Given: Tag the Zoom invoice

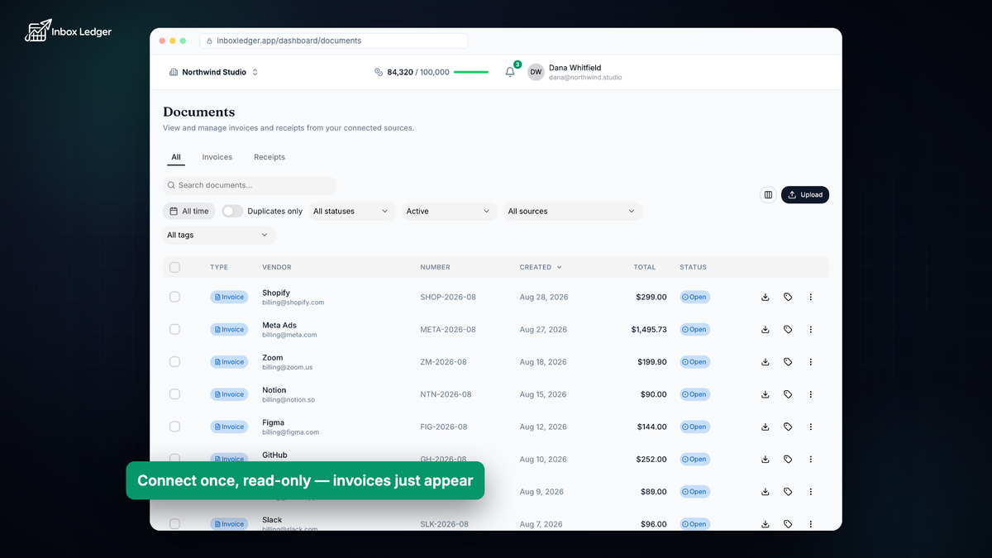Looking at the screenshot, I should click(x=788, y=362).
